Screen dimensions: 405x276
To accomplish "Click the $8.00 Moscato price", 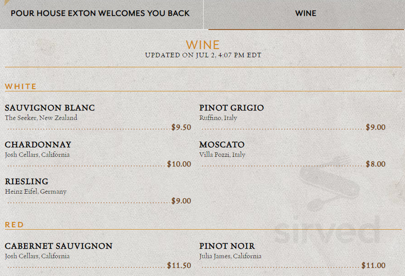I will click(375, 164).
